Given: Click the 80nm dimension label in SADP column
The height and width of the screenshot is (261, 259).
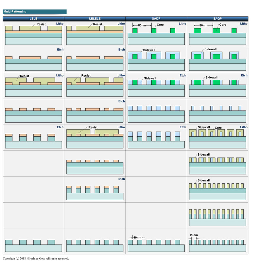Looking at the screenshot, I should [x=142, y=25].
